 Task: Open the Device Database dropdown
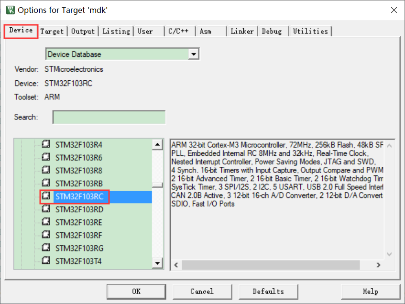(x=194, y=54)
